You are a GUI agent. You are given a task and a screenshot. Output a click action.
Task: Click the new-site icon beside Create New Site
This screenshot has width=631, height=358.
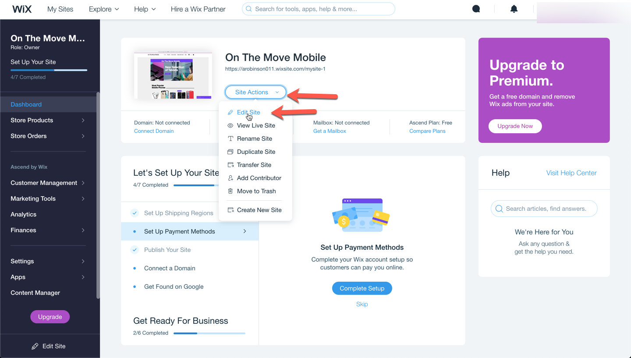click(x=230, y=210)
